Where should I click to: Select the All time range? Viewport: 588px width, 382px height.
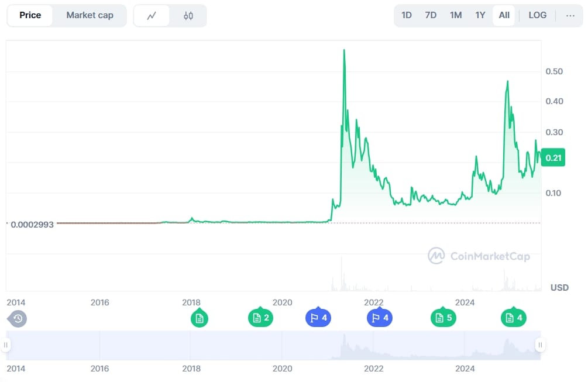pos(504,15)
